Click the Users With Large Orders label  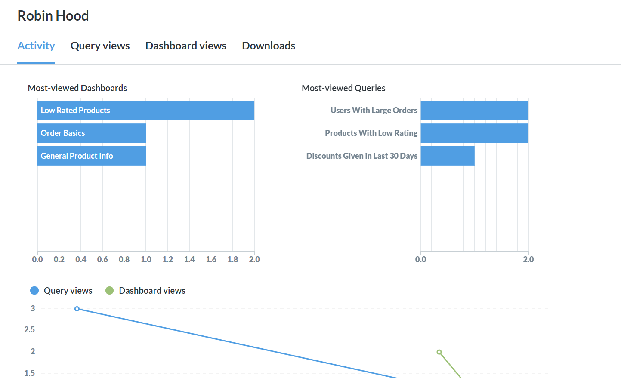[x=374, y=111]
